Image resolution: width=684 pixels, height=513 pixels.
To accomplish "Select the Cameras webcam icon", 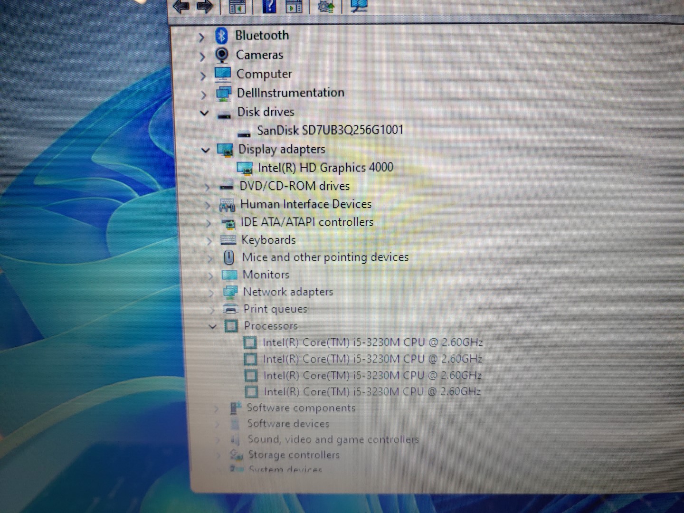I will (x=221, y=55).
